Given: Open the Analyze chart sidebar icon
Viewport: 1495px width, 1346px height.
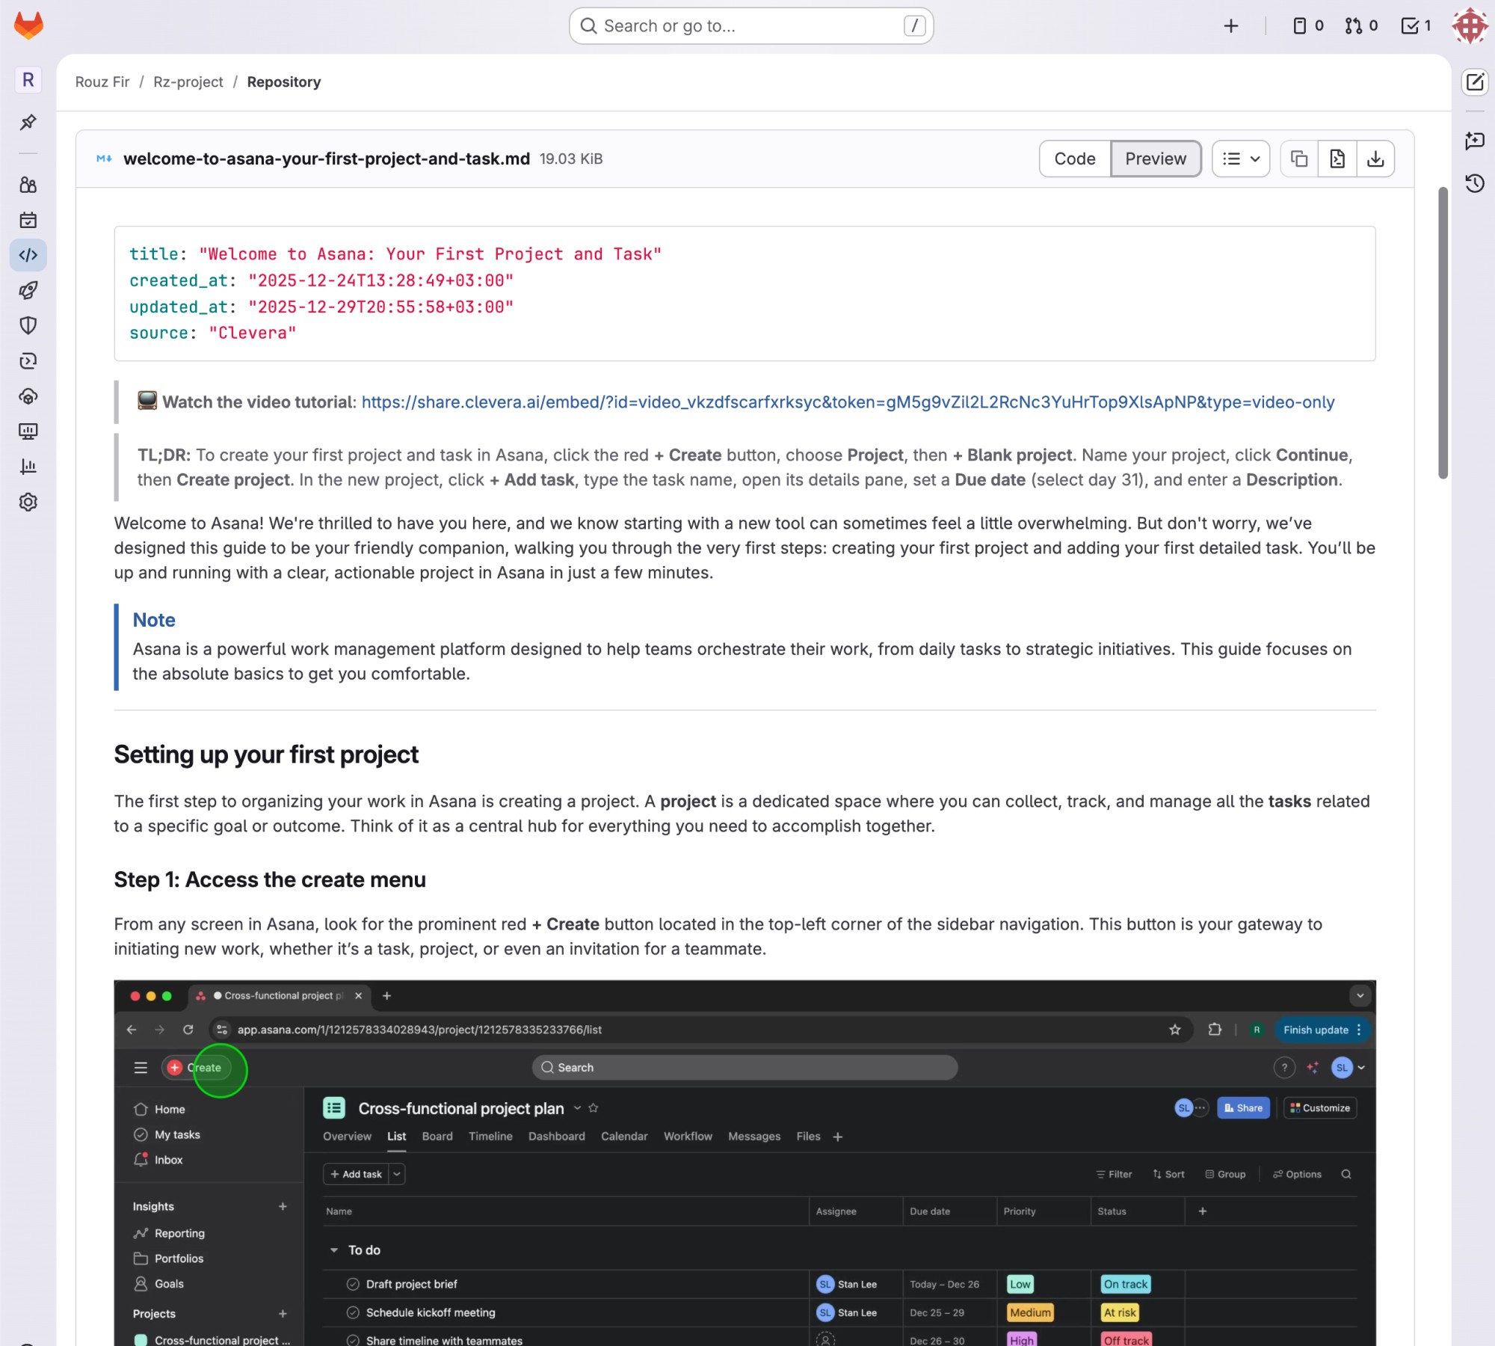Looking at the screenshot, I should pyautogui.click(x=28, y=467).
